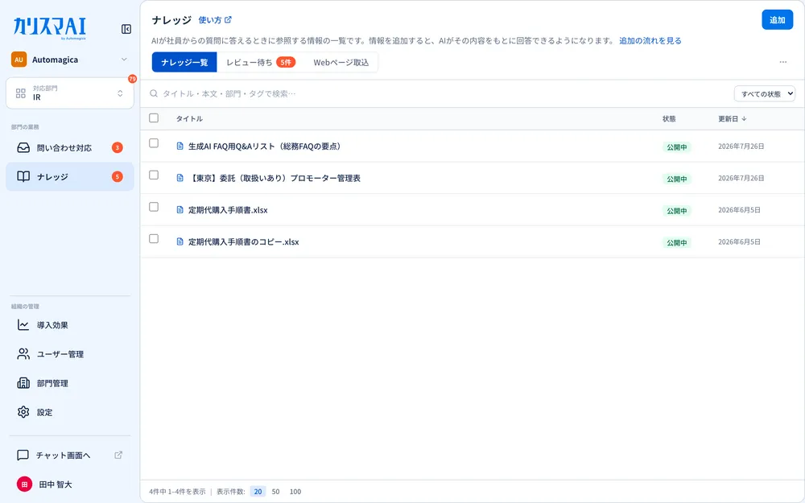The height and width of the screenshot is (503, 805).
Task: Check the box for 生成AI FAQ用Q&Aリスト row
Action: click(x=154, y=143)
